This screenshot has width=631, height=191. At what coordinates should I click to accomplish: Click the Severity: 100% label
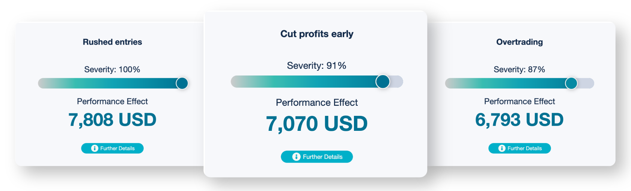click(112, 70)
